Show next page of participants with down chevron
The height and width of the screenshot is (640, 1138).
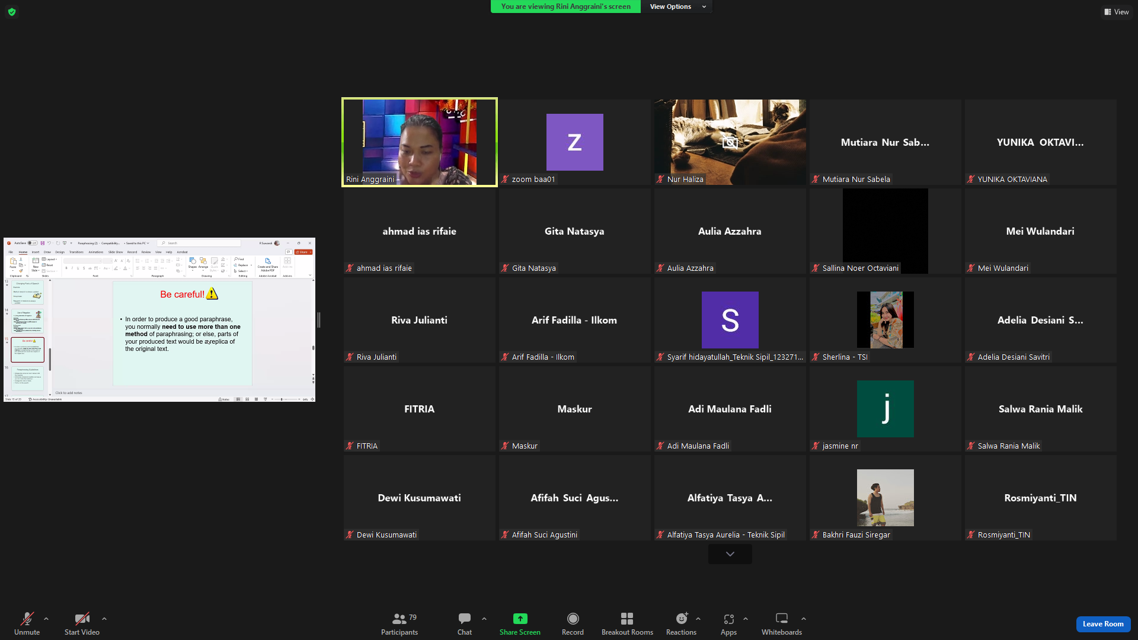pyautogui.click(x=730, y=554)
